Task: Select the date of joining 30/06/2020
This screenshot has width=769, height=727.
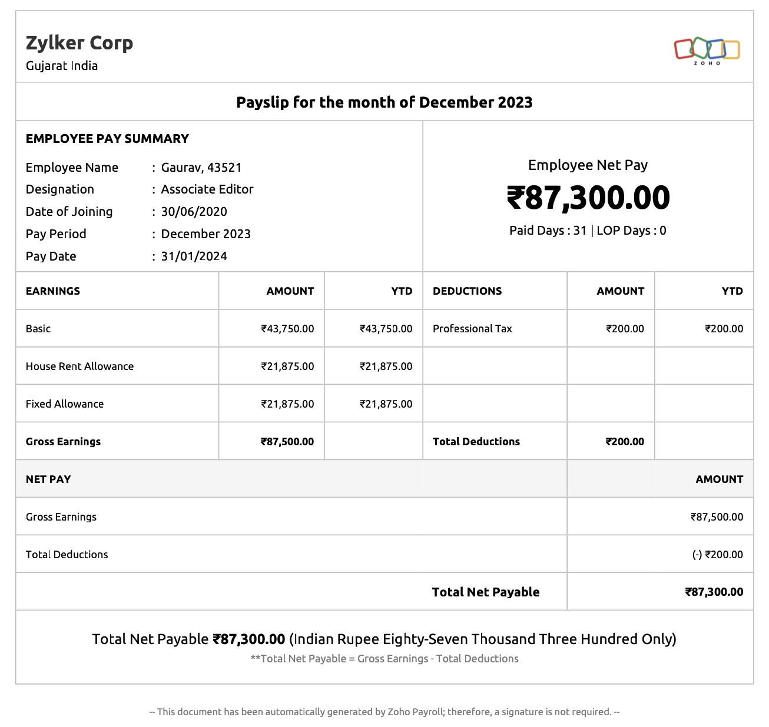Action: (x=194, y=212)
